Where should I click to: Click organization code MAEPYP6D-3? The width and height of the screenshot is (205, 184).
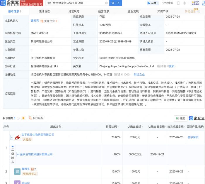point(39,33)
